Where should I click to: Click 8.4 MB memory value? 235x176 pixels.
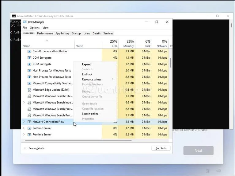[130, 122]
